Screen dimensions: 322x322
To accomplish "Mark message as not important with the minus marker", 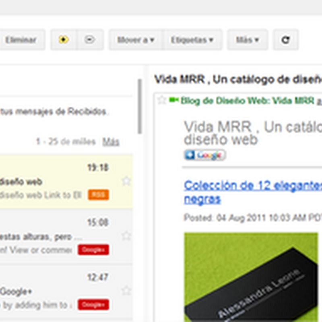I will point(90,39).
